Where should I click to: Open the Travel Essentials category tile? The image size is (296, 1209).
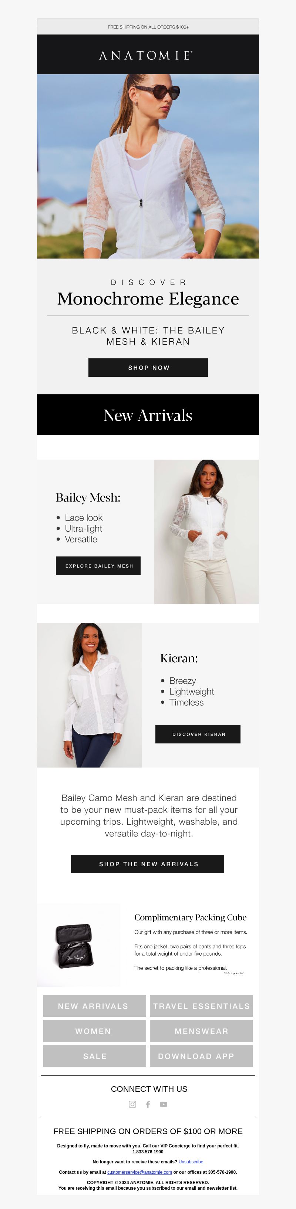(201, 1006)
